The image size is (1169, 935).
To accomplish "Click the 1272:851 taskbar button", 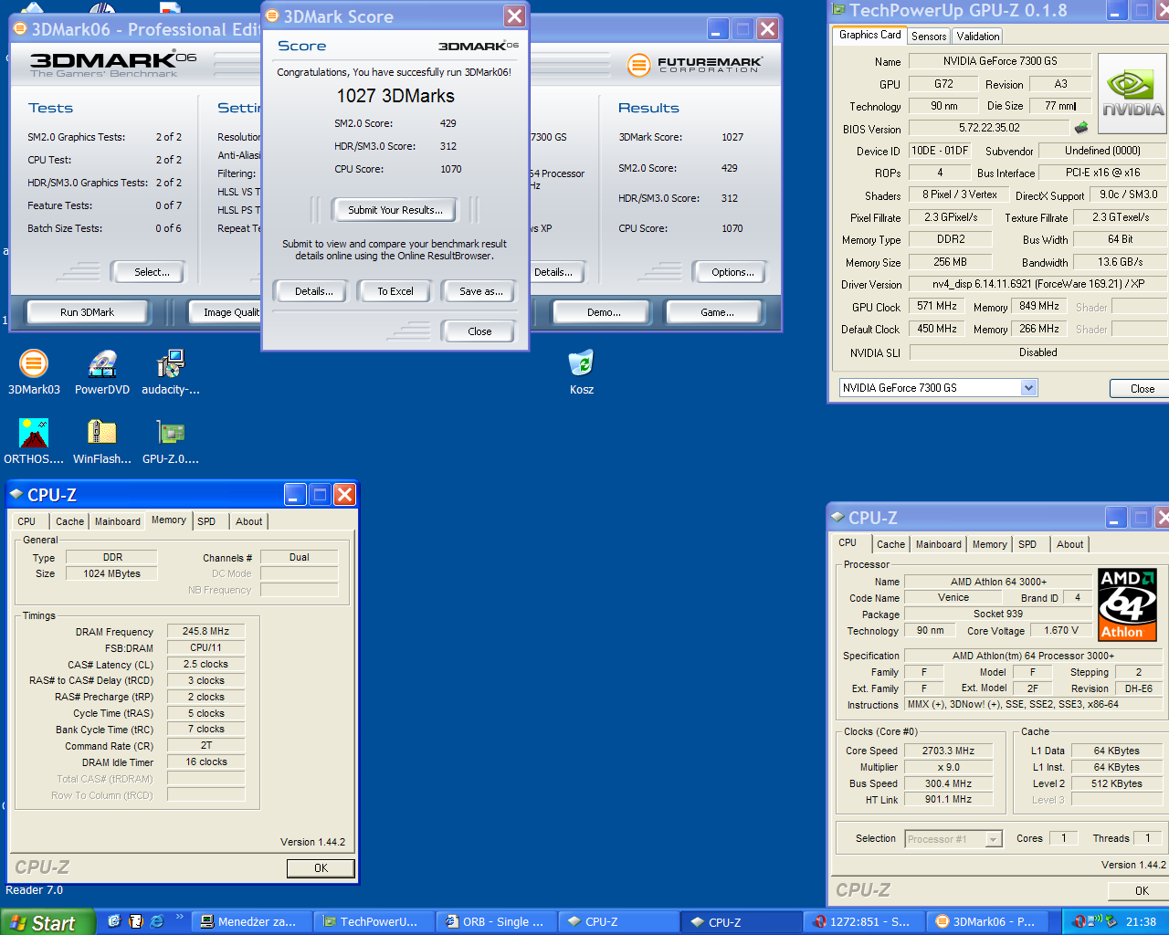I will pos(866,922).
